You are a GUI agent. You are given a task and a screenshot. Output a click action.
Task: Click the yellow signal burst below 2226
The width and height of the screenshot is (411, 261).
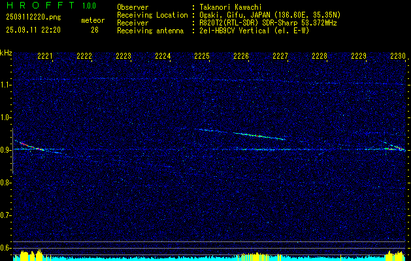pyautogui.click(x=252, y=256)
